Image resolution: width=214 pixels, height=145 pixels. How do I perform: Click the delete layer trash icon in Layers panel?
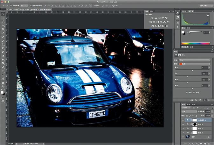(x=209, y=144)
